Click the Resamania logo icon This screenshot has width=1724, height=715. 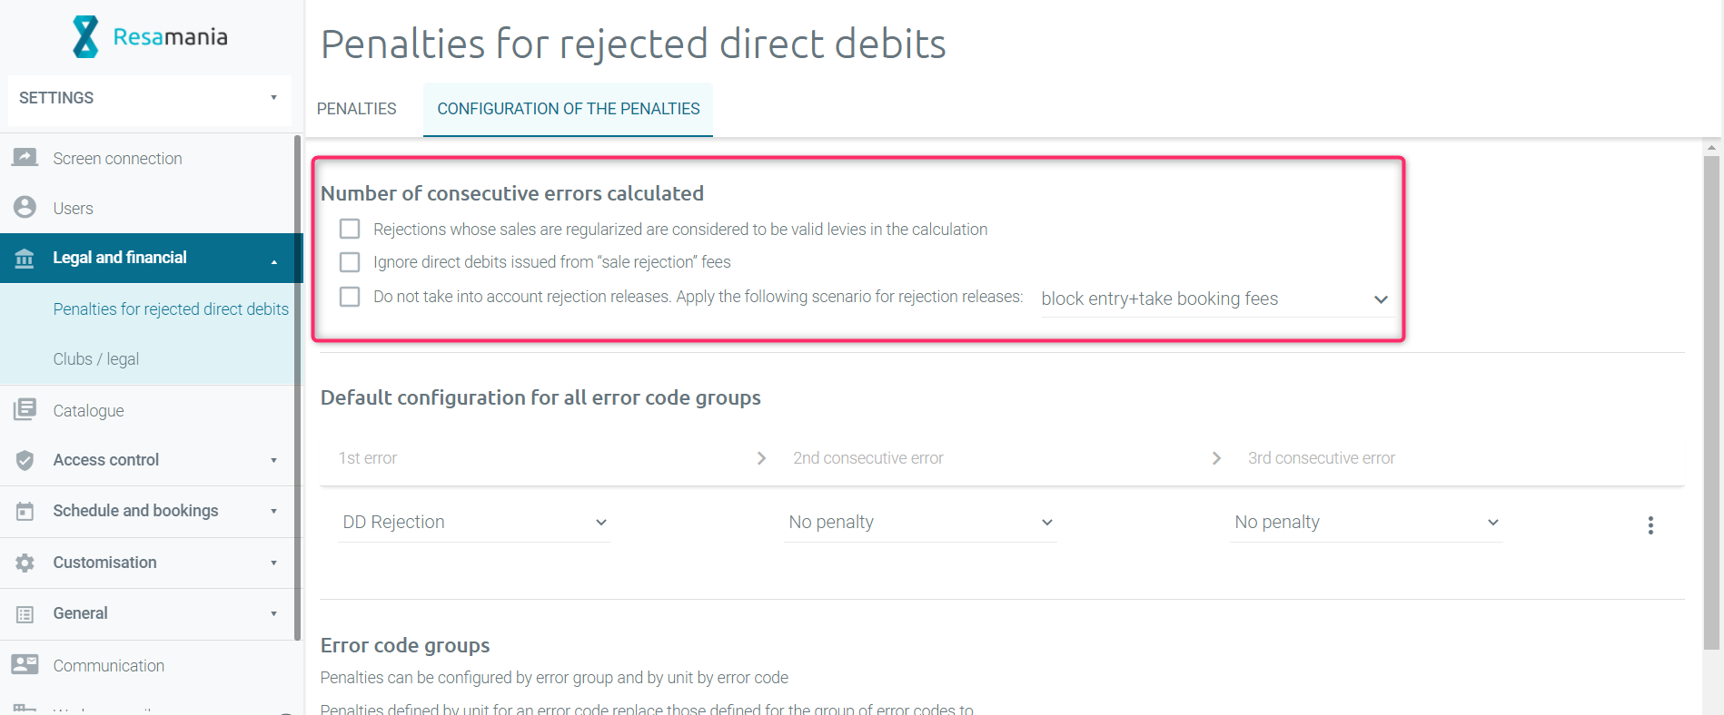coord(85,37)
